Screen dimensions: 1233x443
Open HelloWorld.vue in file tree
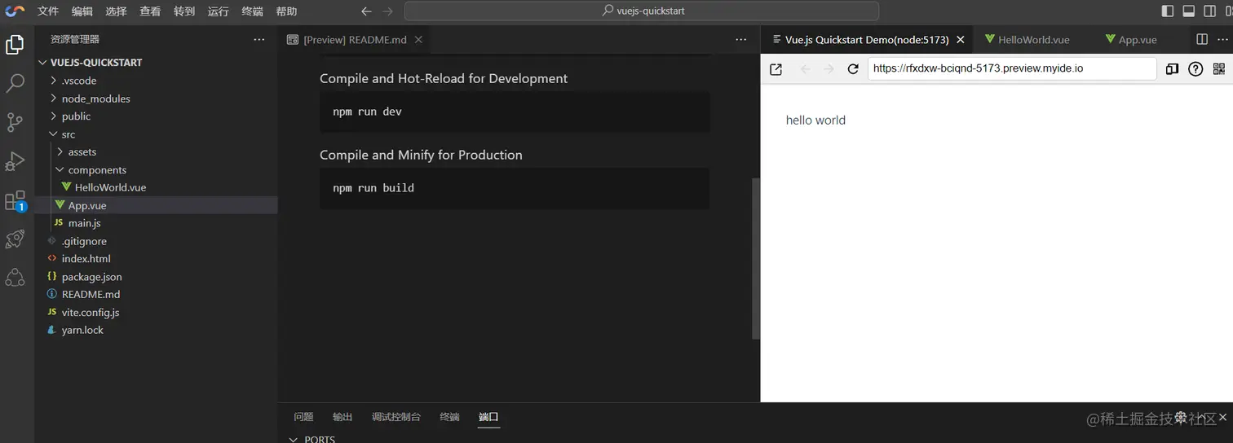[156, 187]
